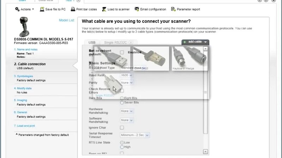Choose the Single RS232C serial cable thumbnail
This screenshot has height=158, width=282.
[112, 84]
